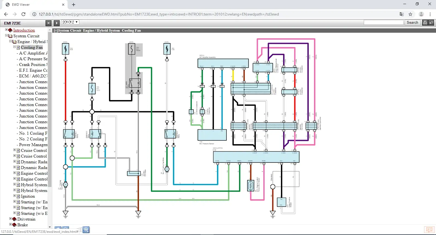Click the Search button

412,23
